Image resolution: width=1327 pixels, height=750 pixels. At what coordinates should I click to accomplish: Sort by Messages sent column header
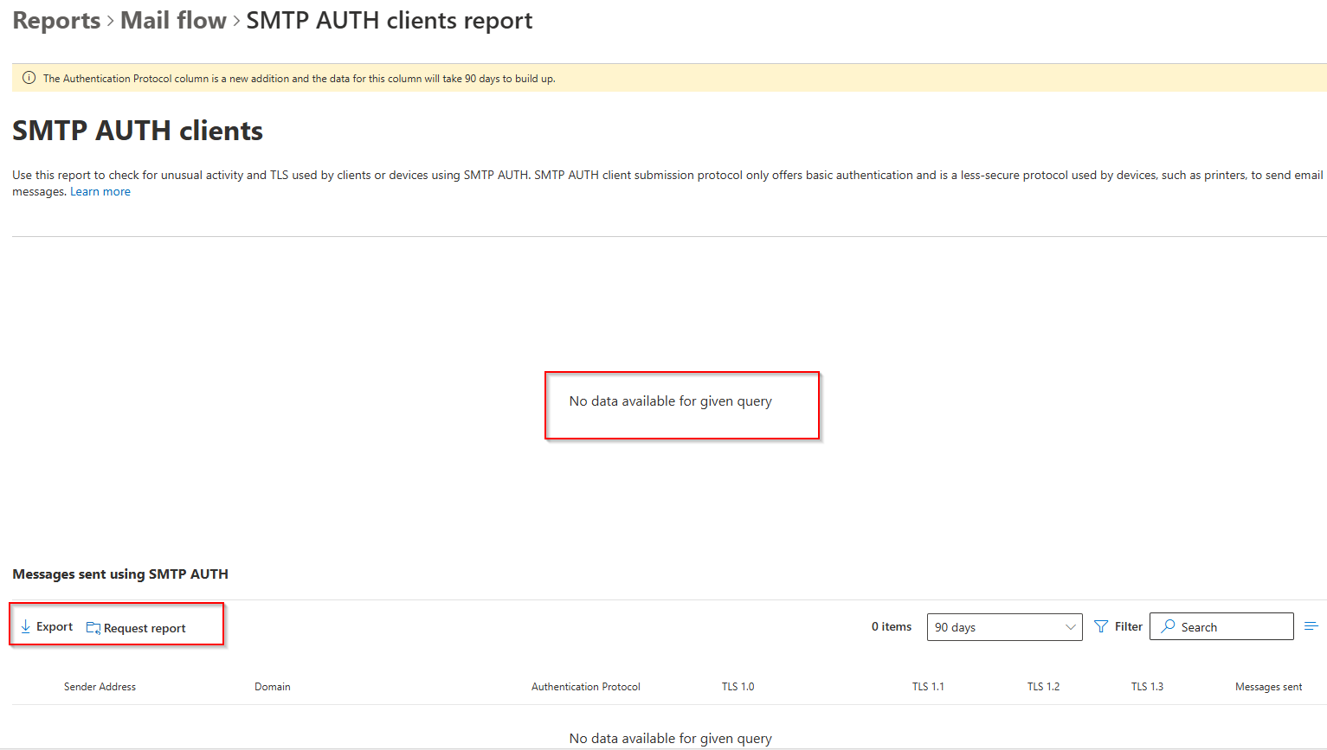1268,687
